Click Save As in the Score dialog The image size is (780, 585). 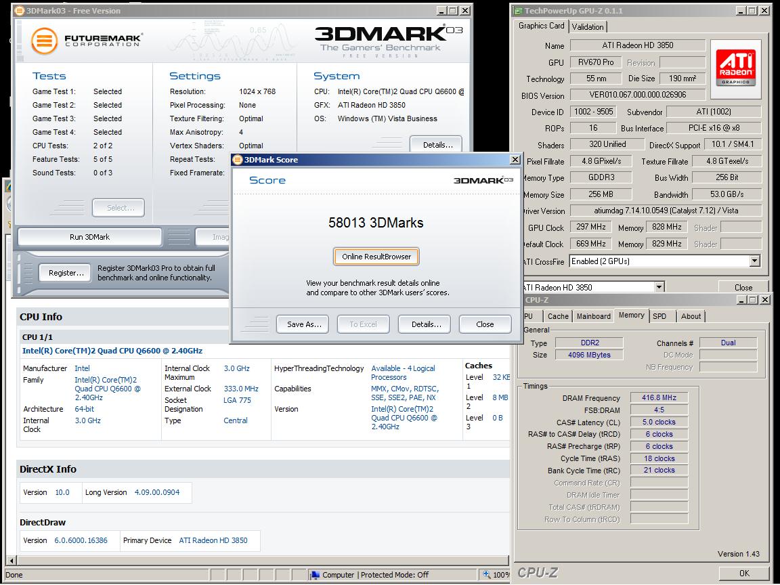303,324
